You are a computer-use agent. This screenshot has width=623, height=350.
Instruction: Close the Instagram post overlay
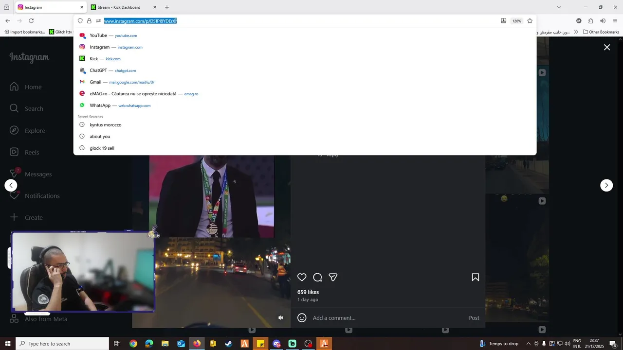tap(607, 47)
